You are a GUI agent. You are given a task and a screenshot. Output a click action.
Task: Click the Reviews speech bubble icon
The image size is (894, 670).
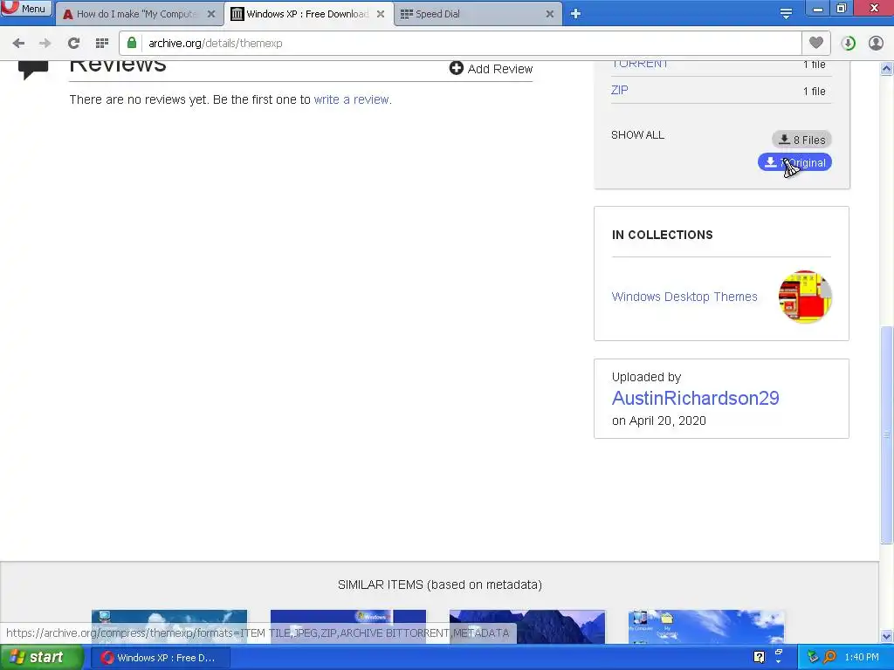33,70
